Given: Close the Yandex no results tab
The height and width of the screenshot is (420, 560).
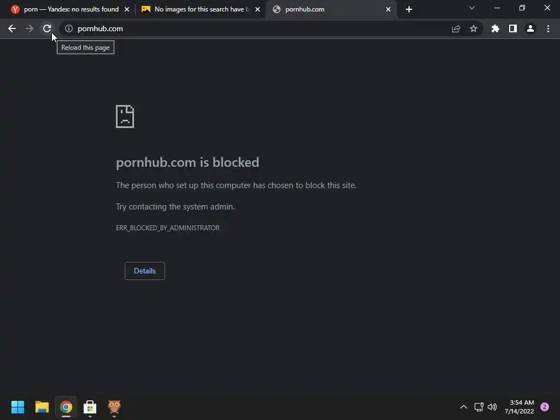Looking at the screenshot, I should 127,9.
